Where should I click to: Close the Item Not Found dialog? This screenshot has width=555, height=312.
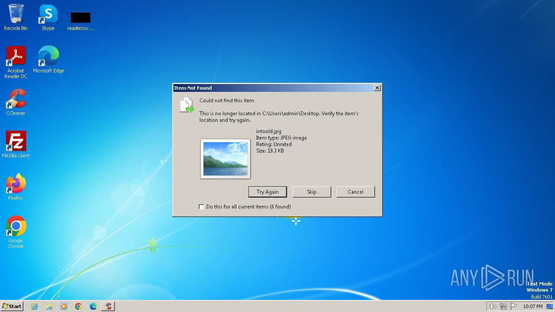(377, 88)
